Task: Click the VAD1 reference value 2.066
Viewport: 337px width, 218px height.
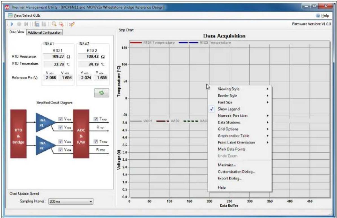Action: point(51,78)
